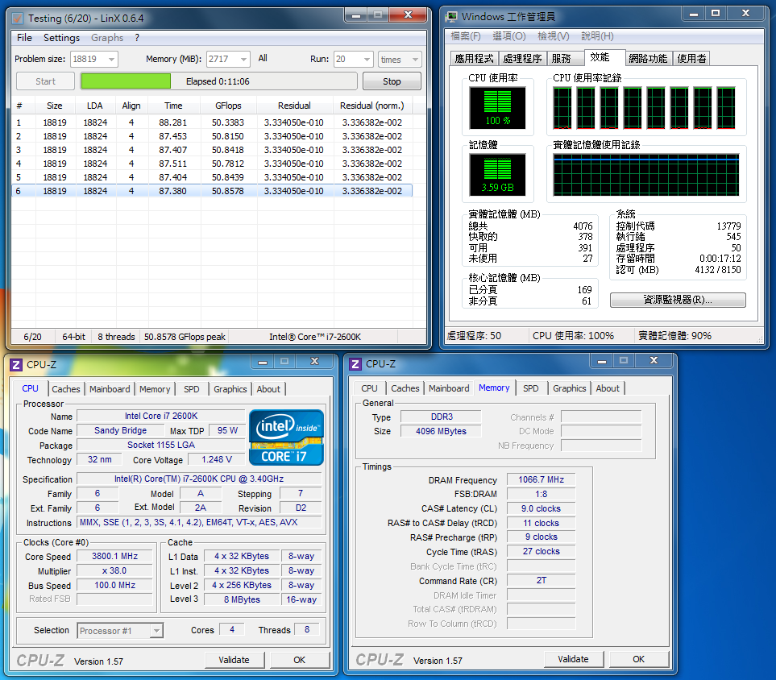Open the LinX ? help menu
This screenshot has width=776, height=680.
tap(137, 38)
